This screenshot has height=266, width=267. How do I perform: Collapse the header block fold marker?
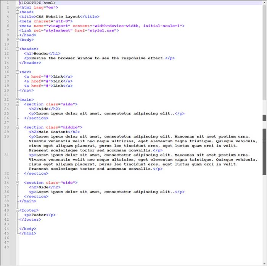click(x=17, y=49)
